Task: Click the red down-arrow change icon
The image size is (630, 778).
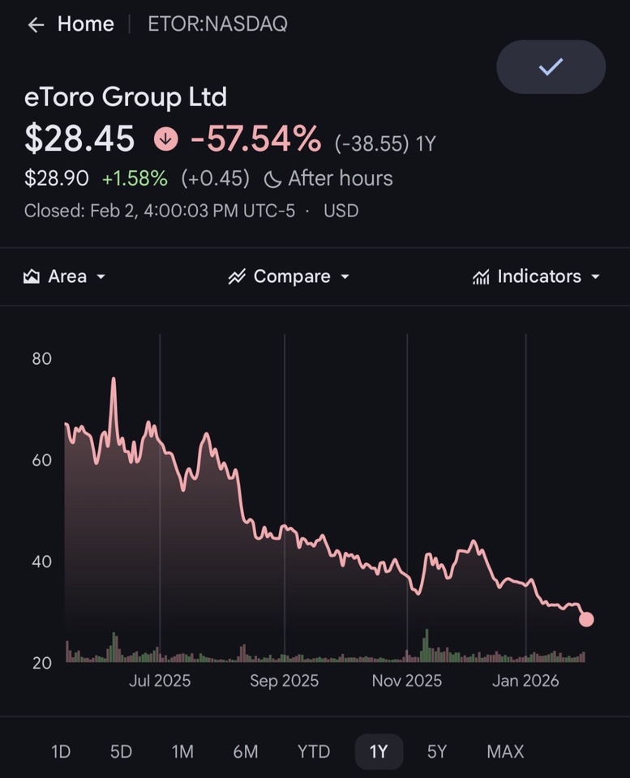Action: click(x=165, y=139)
